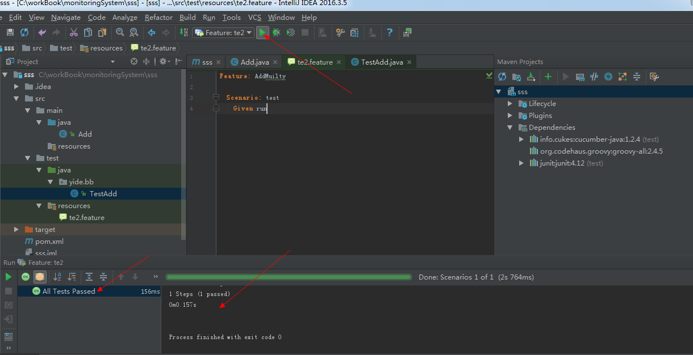Run the Feature: te2 configuration from main toolbar
The width and height of the screenshot is (693, 355).
[262, 33]
